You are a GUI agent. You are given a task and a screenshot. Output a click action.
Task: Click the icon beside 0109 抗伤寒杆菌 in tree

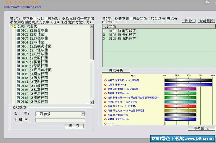pyautogui.click(x=19, y=62)
